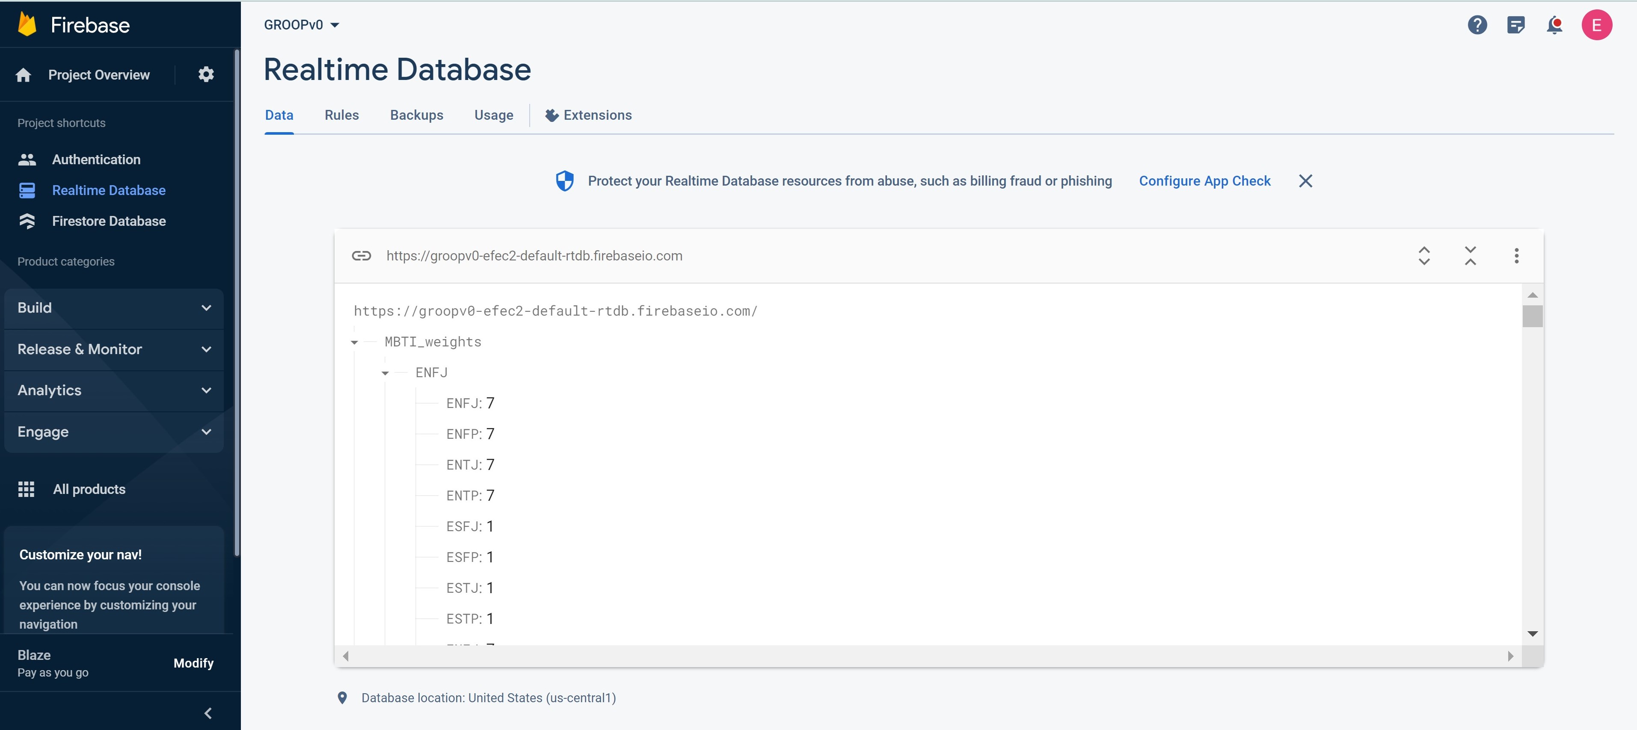Collapse the sidebar navigation arrow
1637x730 pixels.
tap(208, 713)
